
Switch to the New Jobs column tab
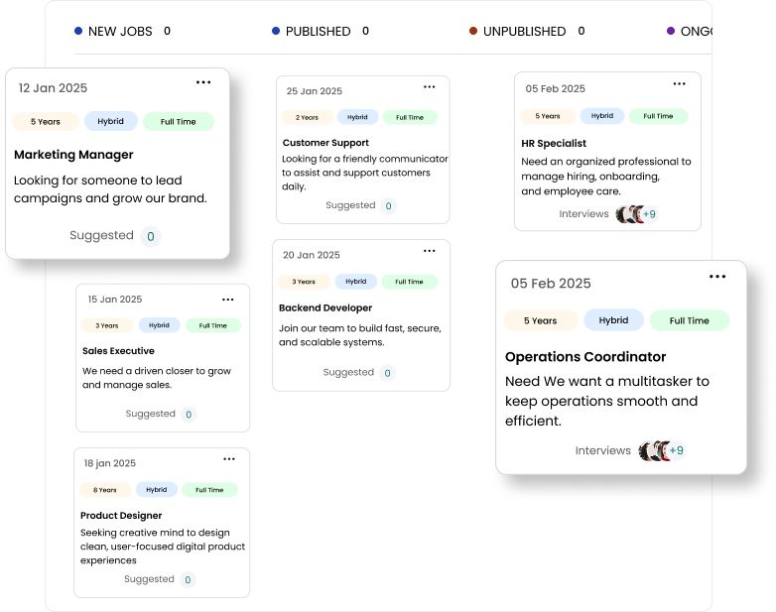pos(120,32)
